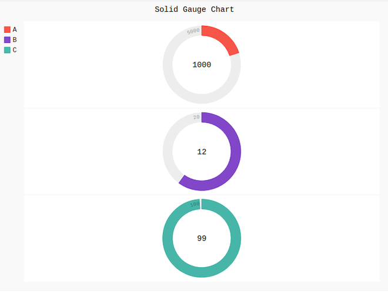388x293 pixels.
Task: Click the red legend swatch for series A
Action: click(7, 29)
